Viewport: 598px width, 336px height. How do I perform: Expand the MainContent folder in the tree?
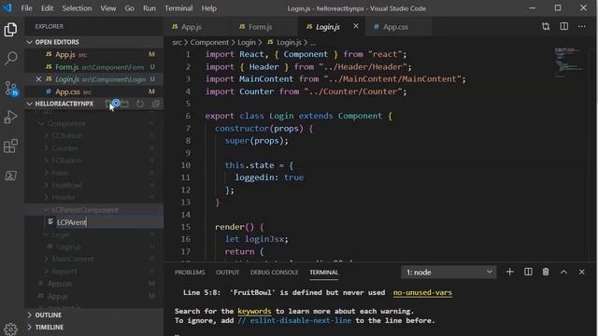pyautogui.click(x=73, y=259)
